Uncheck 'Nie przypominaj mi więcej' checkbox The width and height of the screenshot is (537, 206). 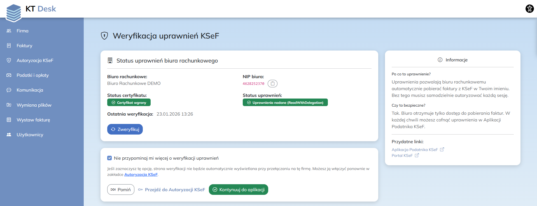[x=109, y=158]
